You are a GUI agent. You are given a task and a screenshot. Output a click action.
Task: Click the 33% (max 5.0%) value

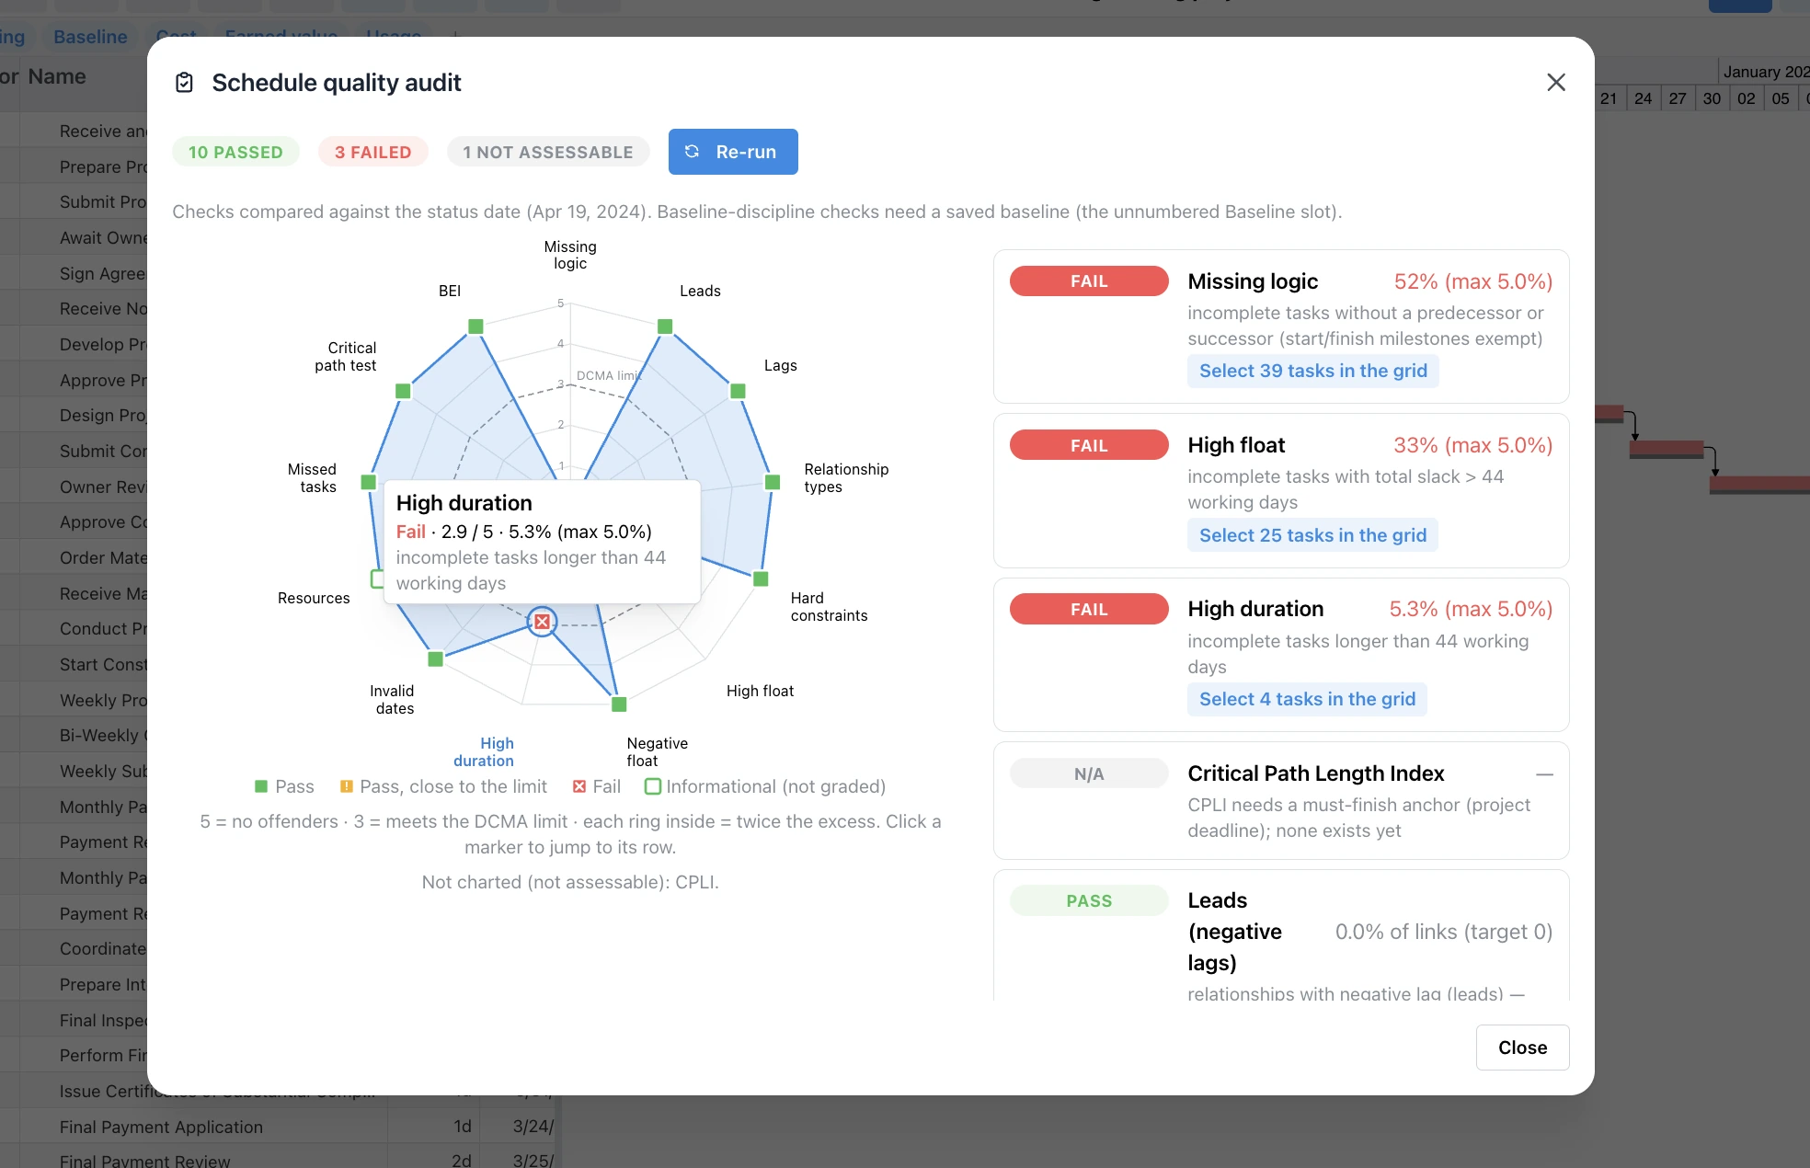tap(1472, 445)
